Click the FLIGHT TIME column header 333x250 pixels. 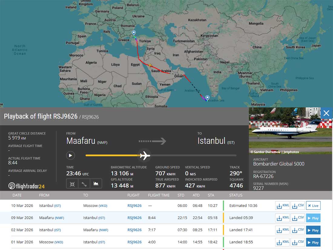click(x=159, y=195)
